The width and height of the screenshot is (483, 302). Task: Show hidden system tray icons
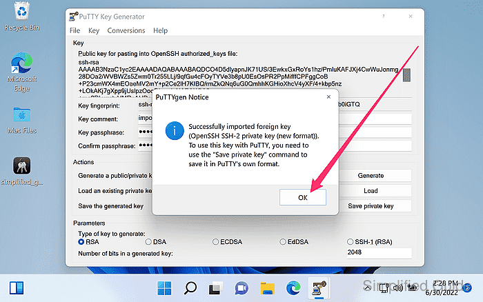point(367,288)
